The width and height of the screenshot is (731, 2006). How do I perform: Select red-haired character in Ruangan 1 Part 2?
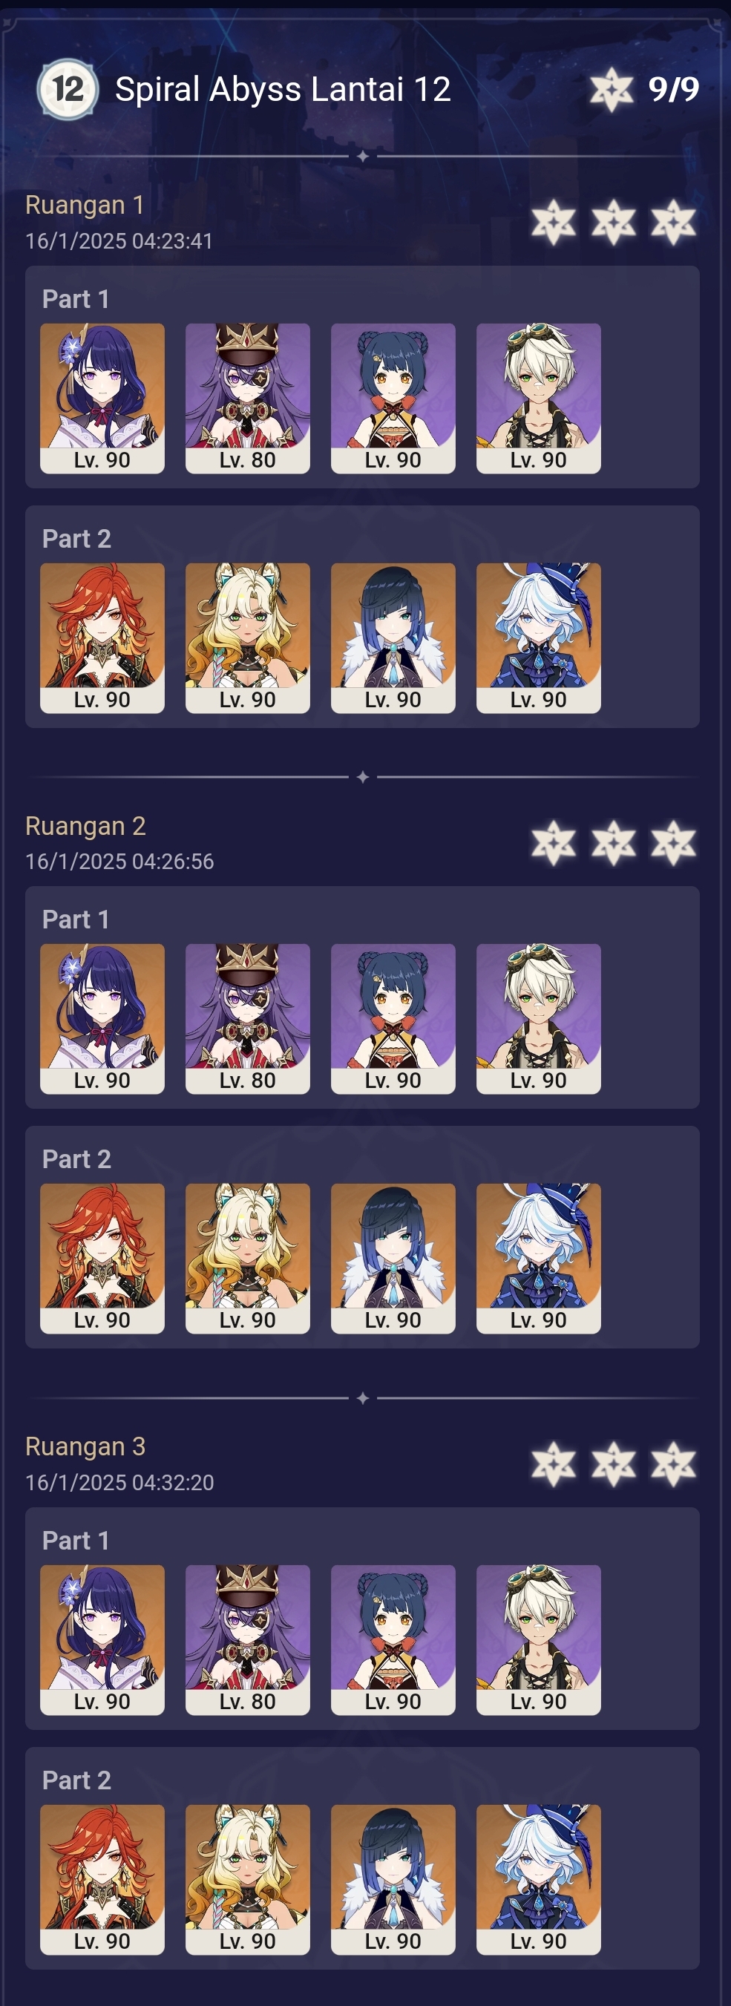102,637
